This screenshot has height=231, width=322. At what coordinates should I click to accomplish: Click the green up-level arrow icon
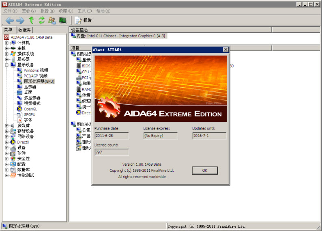click(31, 20)
